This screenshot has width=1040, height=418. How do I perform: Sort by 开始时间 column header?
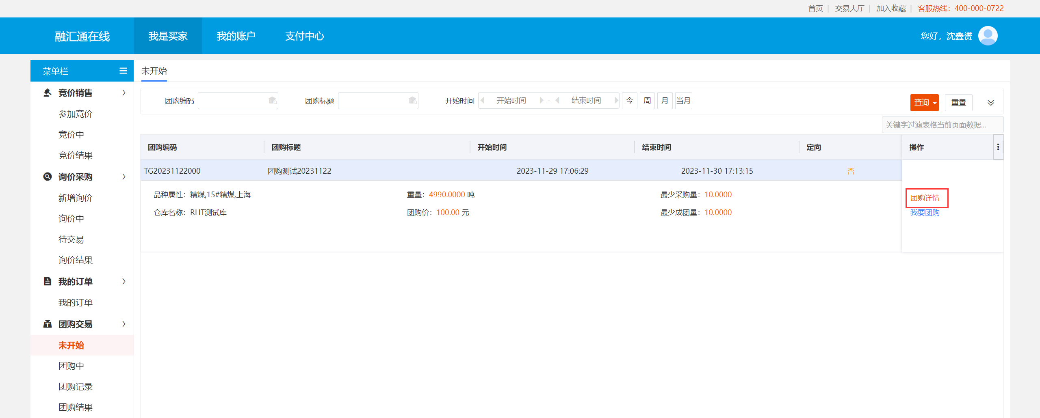point(492,147)
